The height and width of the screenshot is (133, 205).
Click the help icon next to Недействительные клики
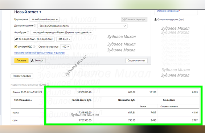[48, 85]
